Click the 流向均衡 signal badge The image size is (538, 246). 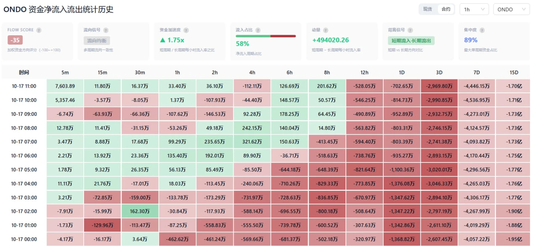97,41
